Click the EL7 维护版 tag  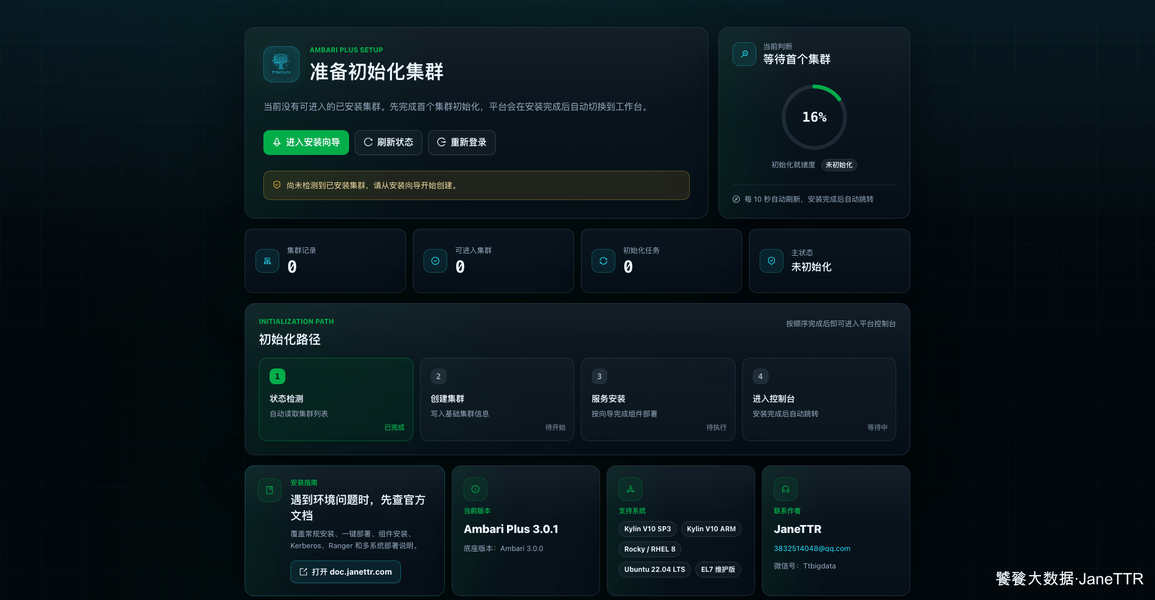pos(718,570)
